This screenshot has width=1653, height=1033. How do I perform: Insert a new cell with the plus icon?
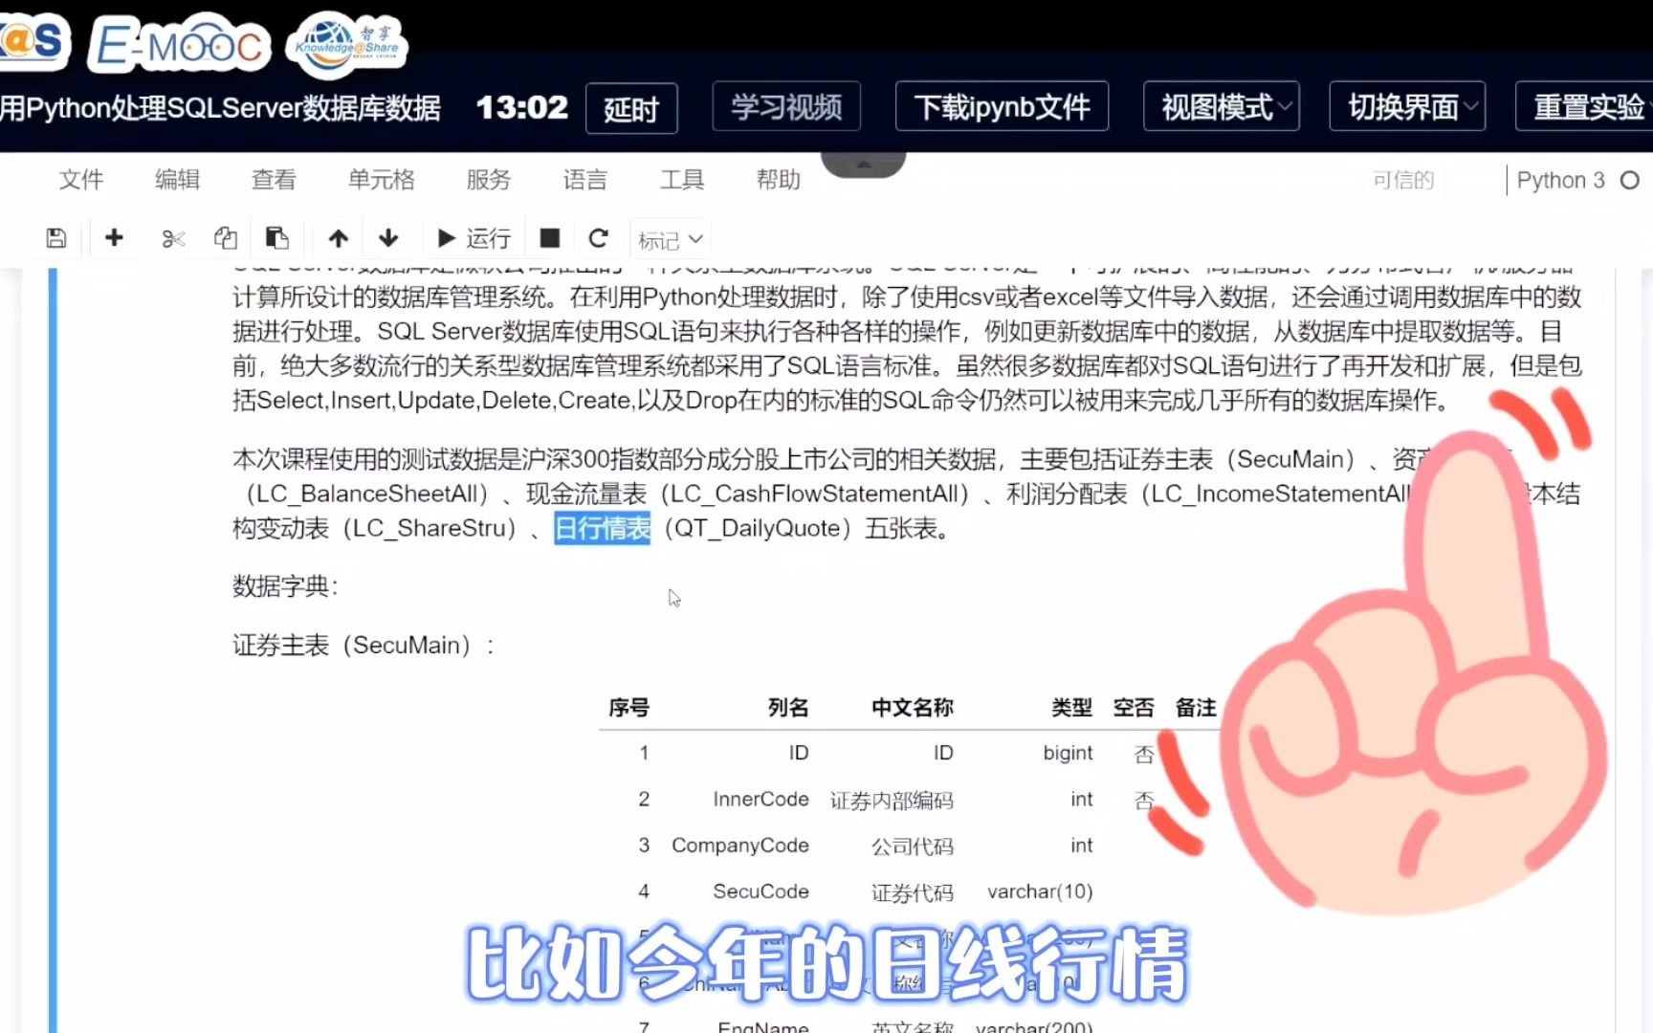pos(114,237)
